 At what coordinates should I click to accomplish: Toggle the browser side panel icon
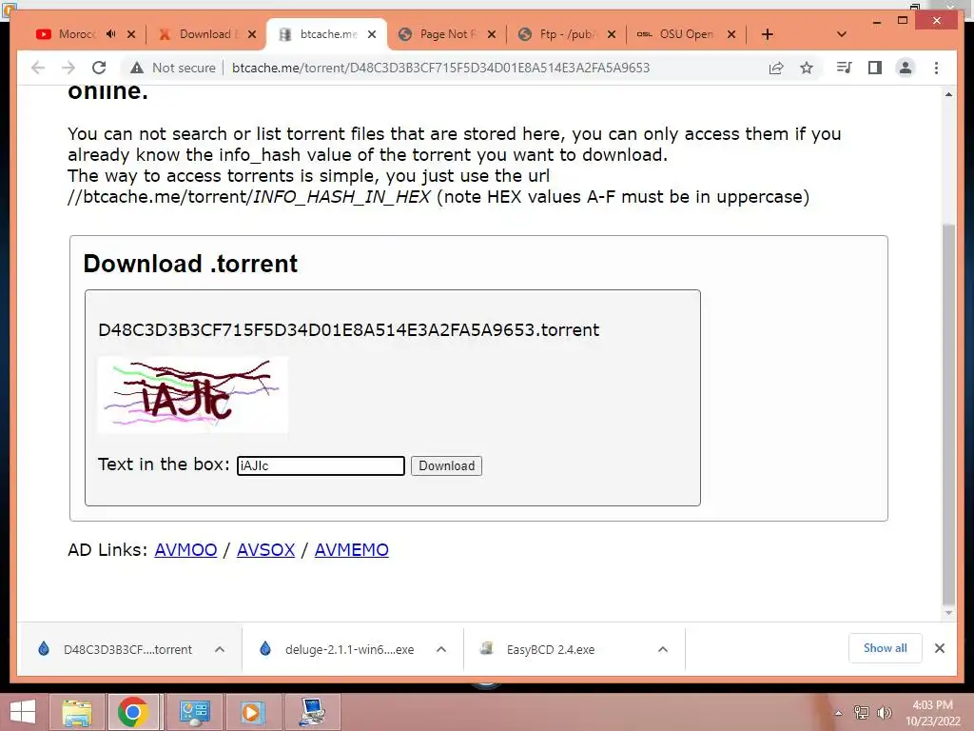(x=875, y=68)
